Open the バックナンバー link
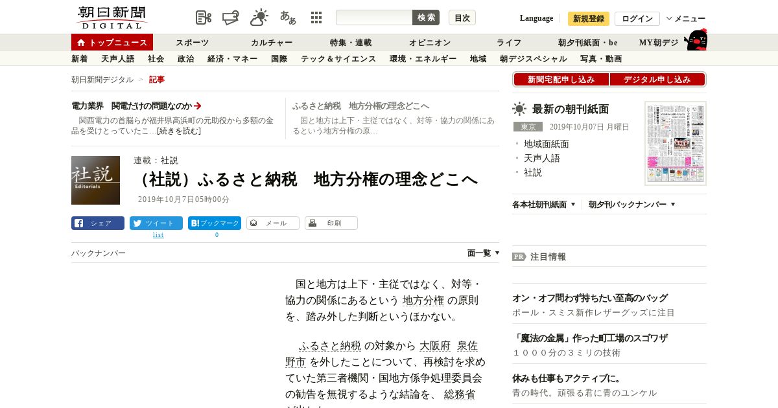This screenshot has height=408, width=778. point(99,253)
